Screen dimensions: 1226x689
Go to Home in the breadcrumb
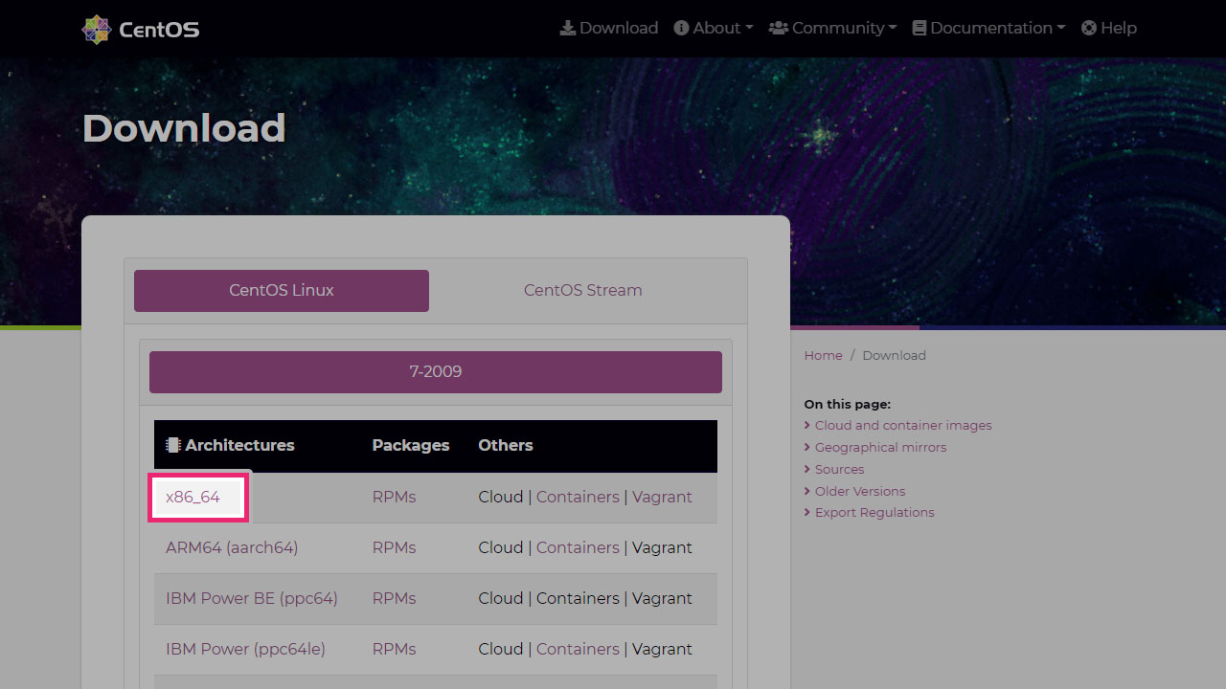823,355
